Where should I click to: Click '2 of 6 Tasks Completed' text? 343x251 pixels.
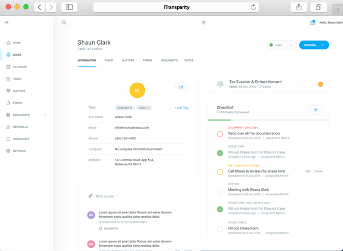233,112
